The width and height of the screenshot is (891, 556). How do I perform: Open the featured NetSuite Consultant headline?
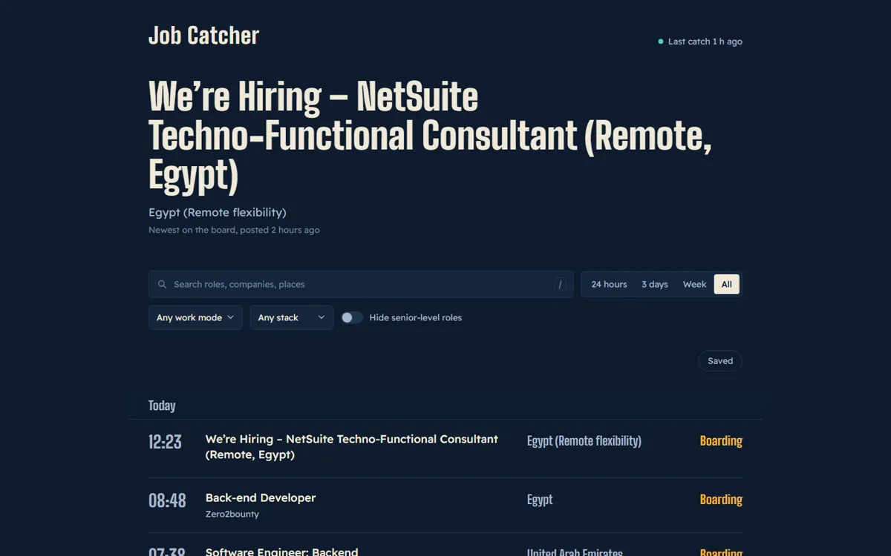[430, 136]
